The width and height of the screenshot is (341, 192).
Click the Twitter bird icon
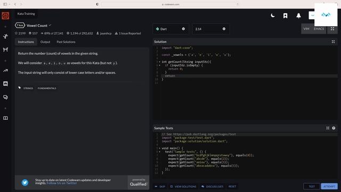pos(25,182)
